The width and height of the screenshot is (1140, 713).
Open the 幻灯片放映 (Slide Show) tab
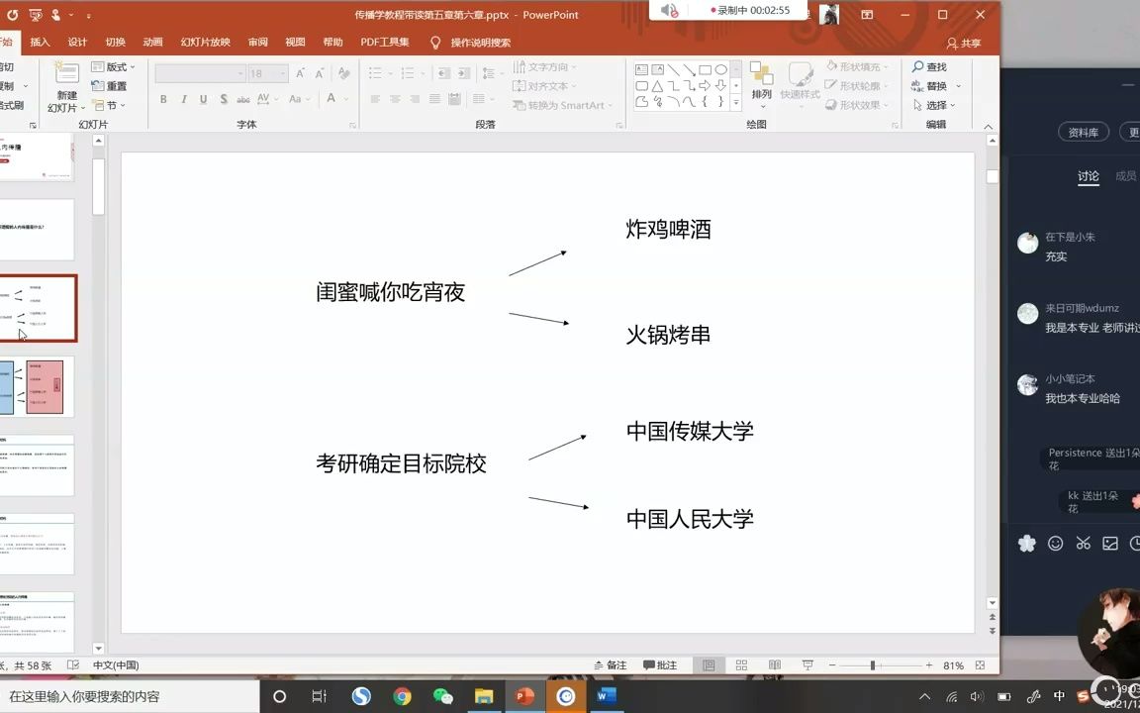[x=207, y=42]
